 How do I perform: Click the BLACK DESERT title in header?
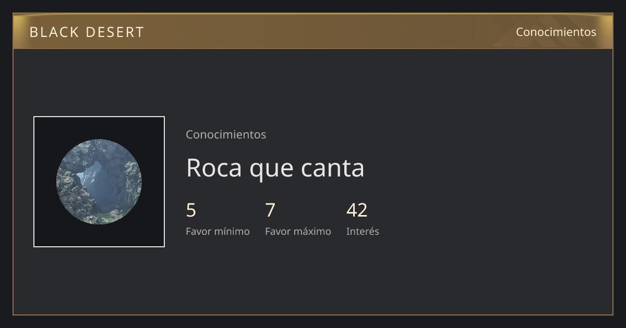click(87, 32)
